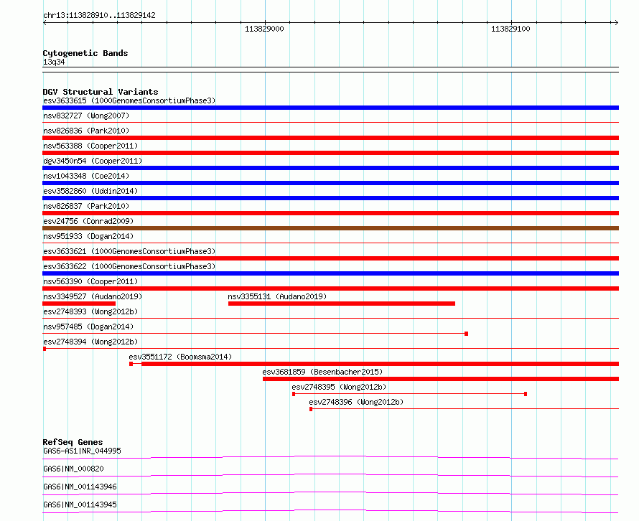Open nsv957485 (Dogan2014) label
This screenshot has height=521, width=639.
[88, 327]
